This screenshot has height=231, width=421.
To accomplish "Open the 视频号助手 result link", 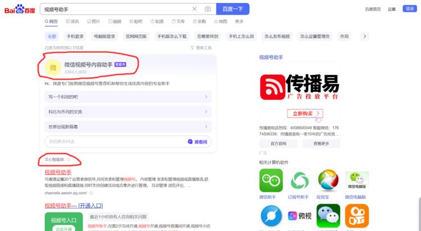I will (58, 172).
